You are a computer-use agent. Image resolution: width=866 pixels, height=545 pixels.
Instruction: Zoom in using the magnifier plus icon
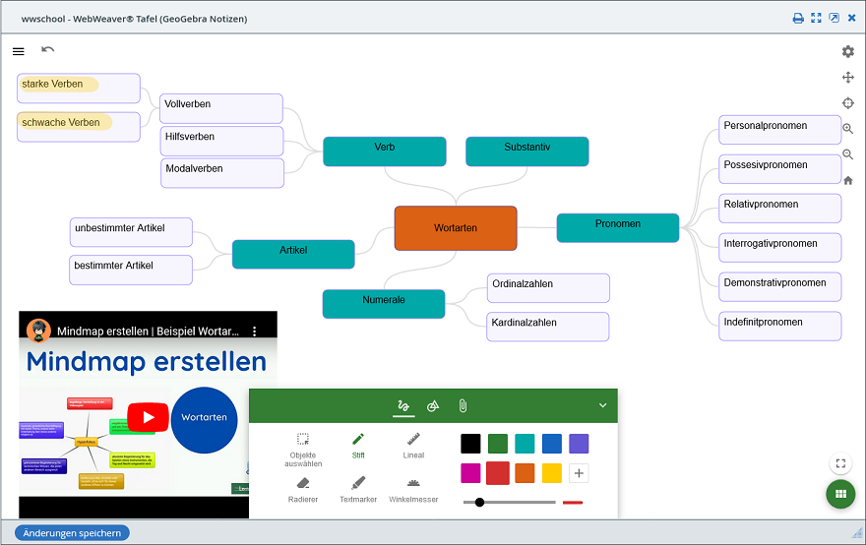pos(847,129)
